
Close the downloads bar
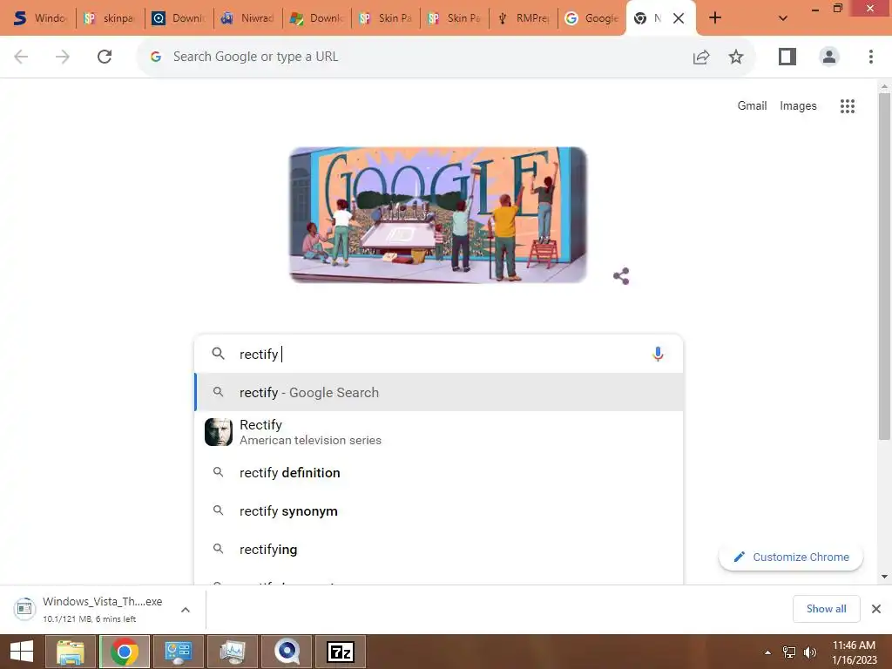876,609
